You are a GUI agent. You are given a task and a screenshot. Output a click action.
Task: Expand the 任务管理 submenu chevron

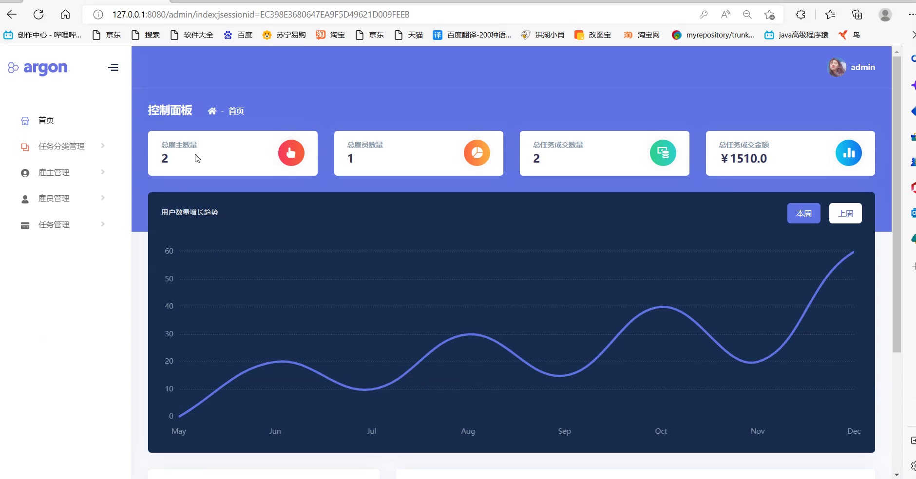tap(103, 224)
